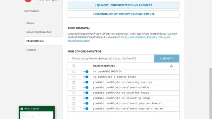
Task: Select checkbox for ytp-ce-channel filter
Action: coord(74,103)
